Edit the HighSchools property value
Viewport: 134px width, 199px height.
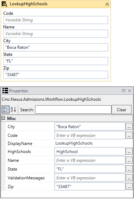[x=90, y=152]
